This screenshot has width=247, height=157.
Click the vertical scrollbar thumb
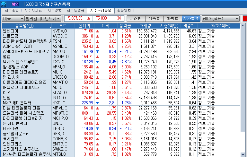243,80
